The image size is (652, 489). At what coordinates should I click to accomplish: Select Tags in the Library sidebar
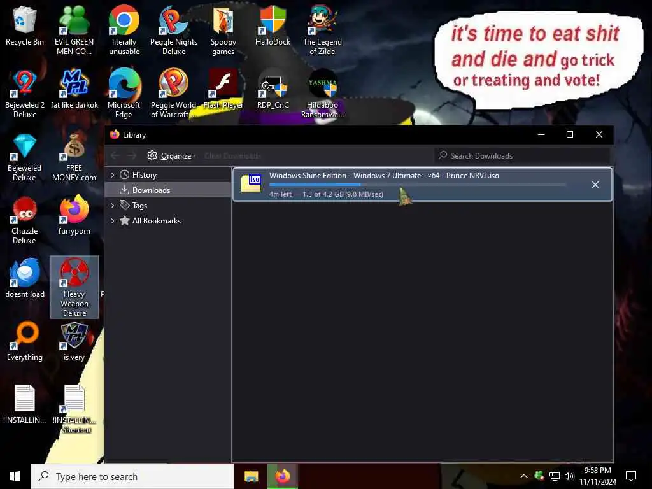pos(167,206)
